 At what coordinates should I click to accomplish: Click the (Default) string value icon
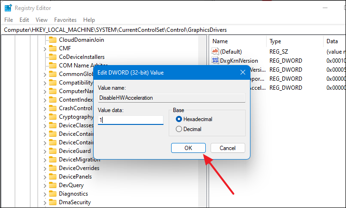215,51
